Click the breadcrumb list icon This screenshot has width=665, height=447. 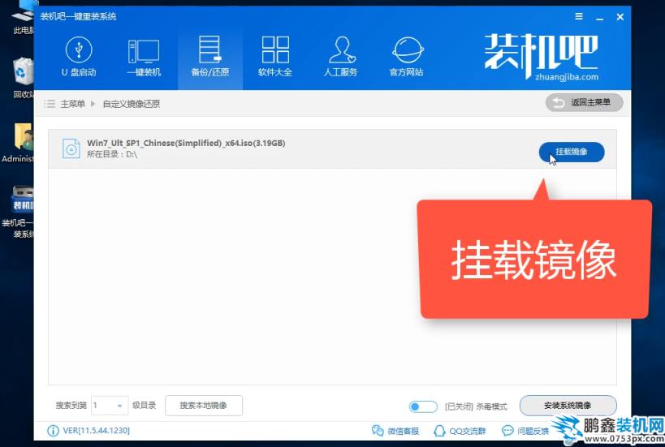pos(50,104)
